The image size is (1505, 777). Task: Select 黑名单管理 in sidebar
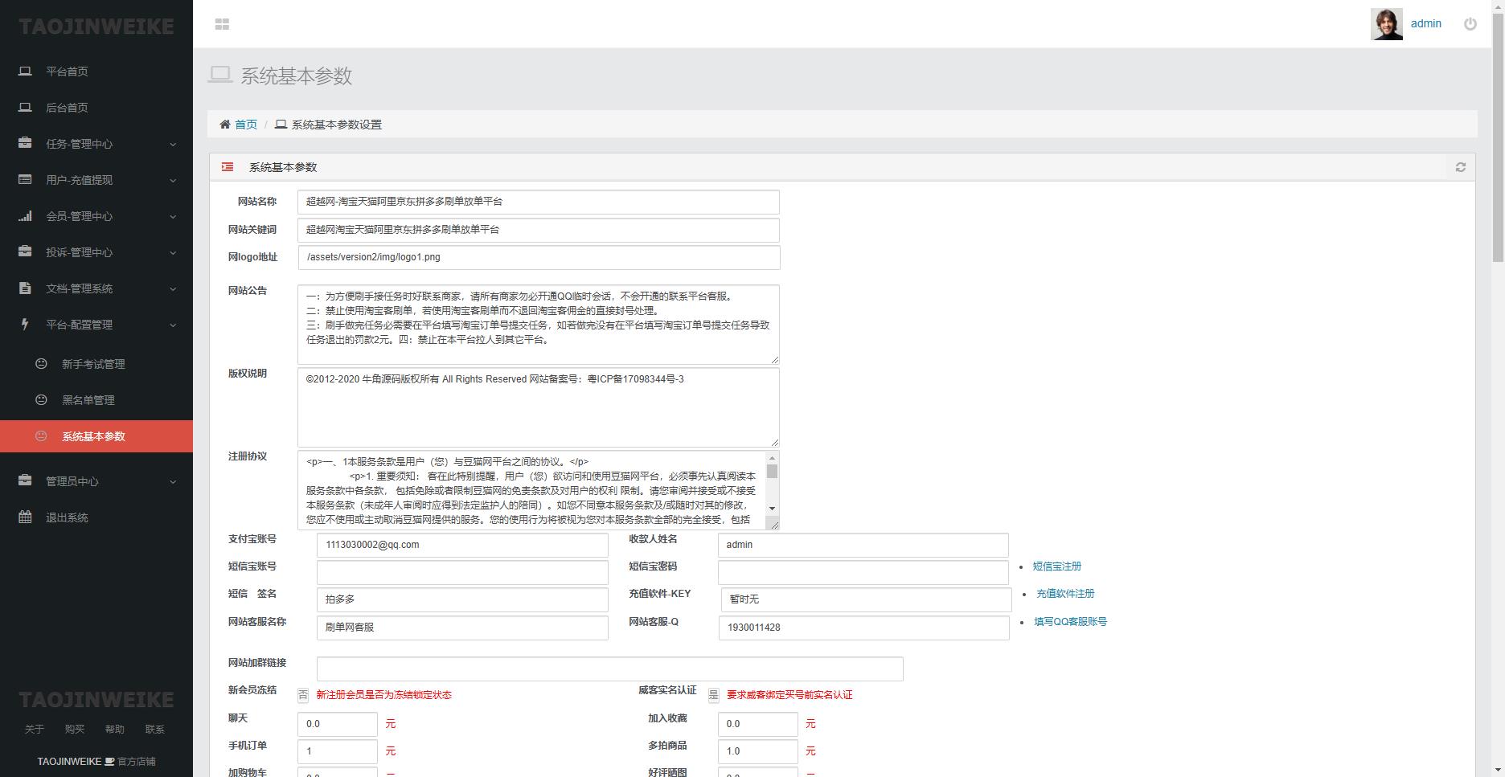(88, 400)
